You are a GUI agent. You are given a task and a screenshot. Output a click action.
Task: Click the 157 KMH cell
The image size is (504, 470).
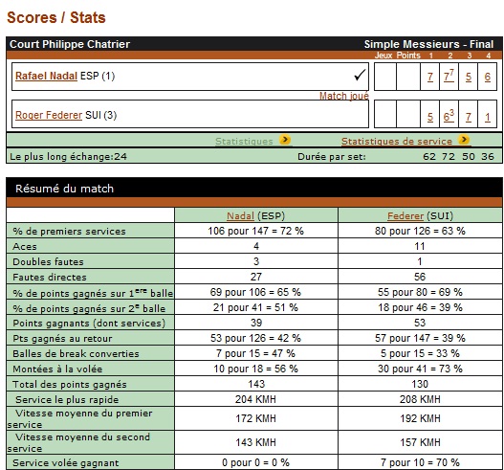coord(420,442)
